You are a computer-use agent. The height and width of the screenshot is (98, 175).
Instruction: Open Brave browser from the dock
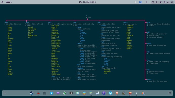[x=117, y=93]
